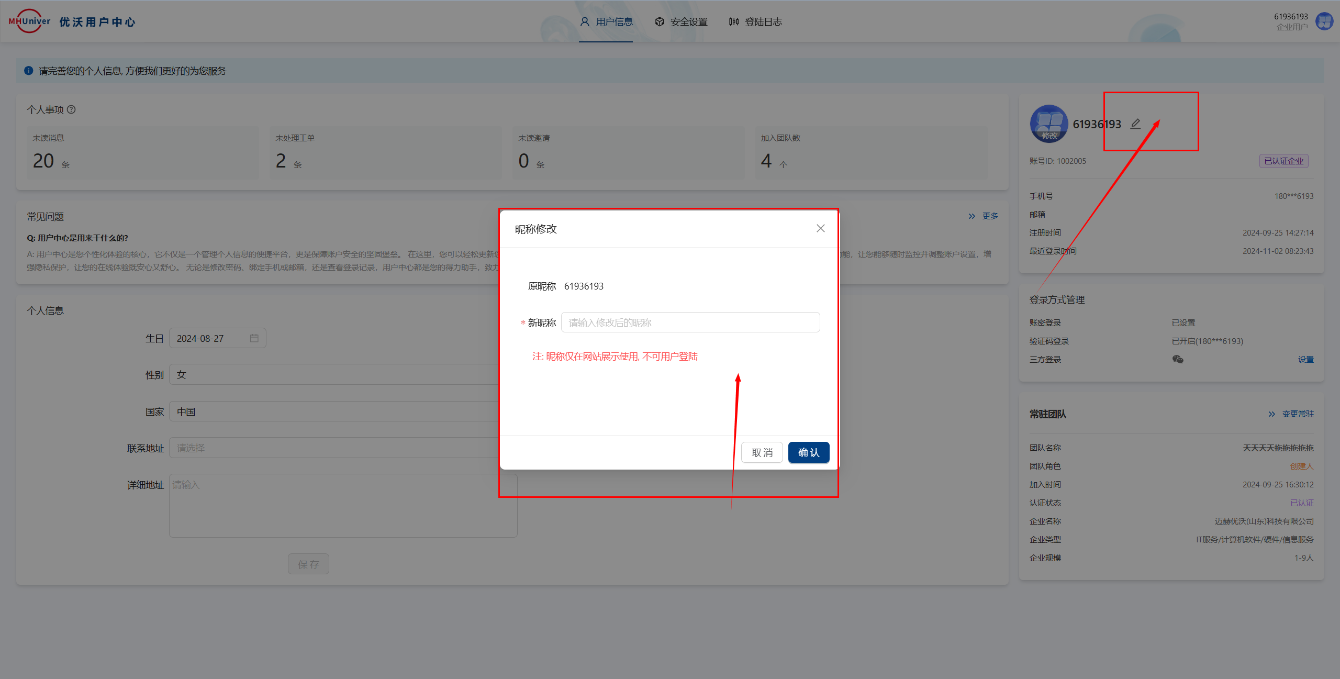This screenshot has height=679, width=1340.
Task: Focus the 新昵称 input field
Action: 690,322
